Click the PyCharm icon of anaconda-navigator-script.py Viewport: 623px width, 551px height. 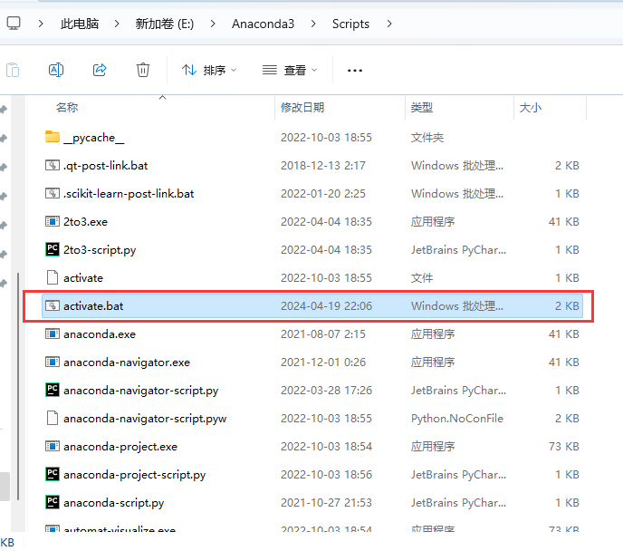[x=52, y=390]
